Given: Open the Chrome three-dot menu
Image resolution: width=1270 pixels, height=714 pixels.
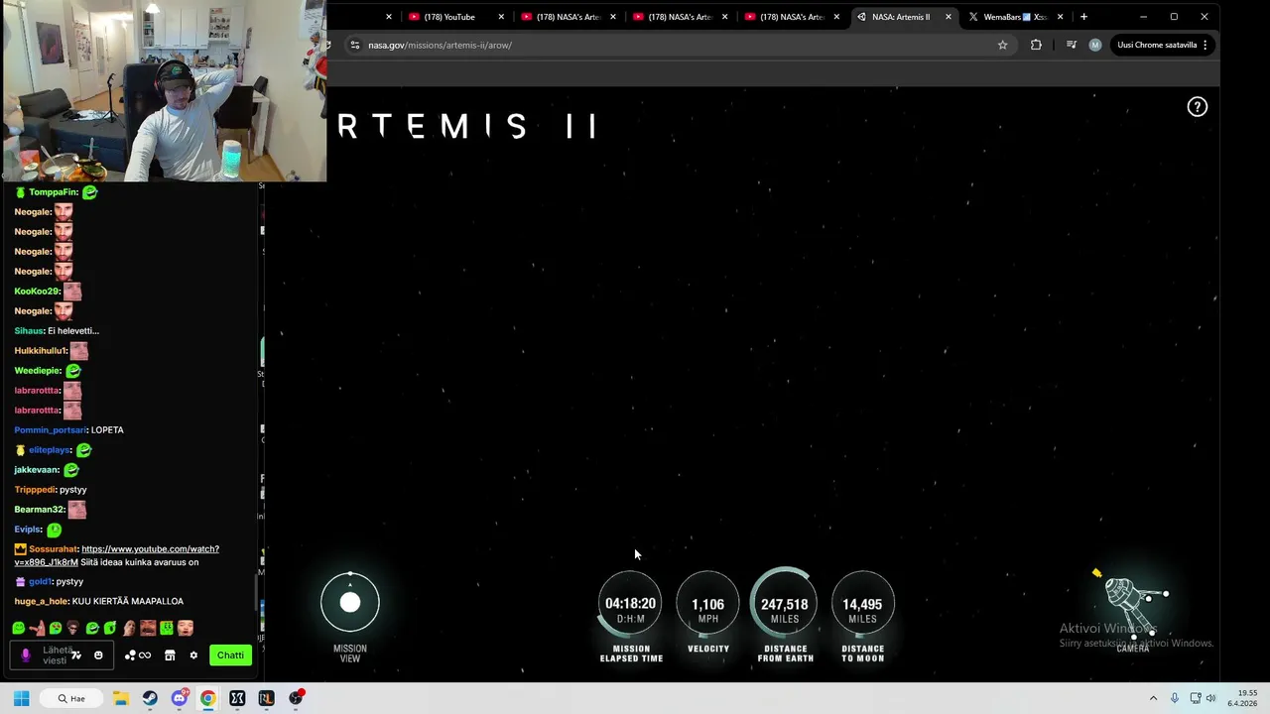Looking at the screenshot, I should coord(1205,45).
